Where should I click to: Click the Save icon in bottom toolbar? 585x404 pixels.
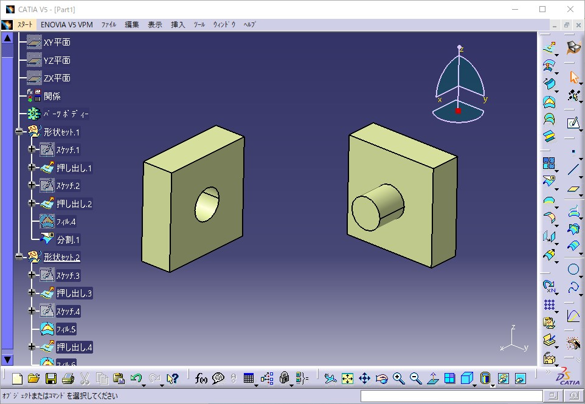[51, 378]
